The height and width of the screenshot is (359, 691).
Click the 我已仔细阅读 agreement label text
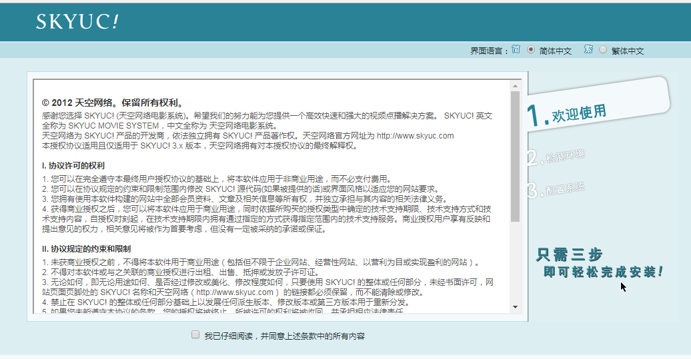coord(284,336)
